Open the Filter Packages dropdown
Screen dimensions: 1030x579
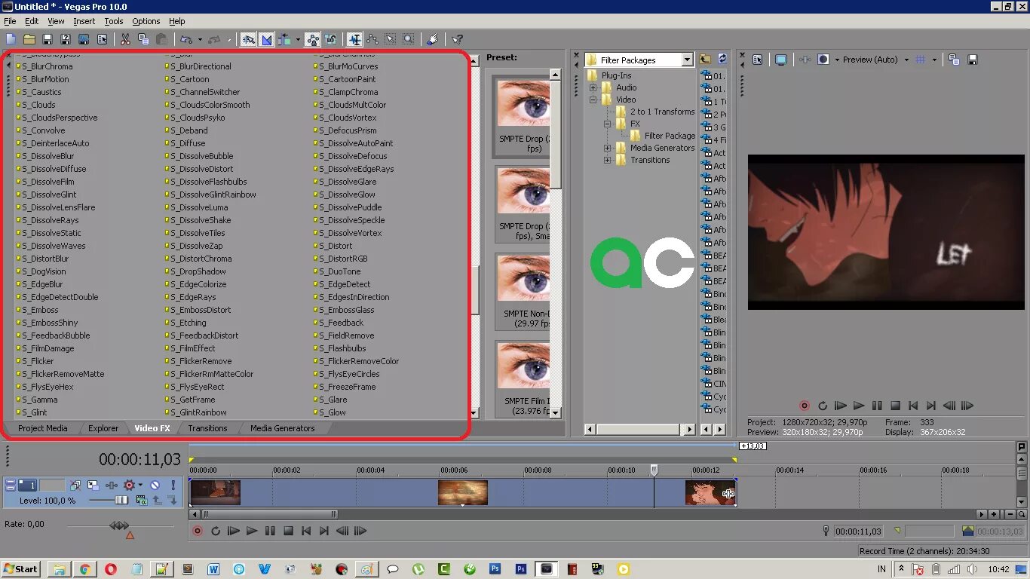687,60
